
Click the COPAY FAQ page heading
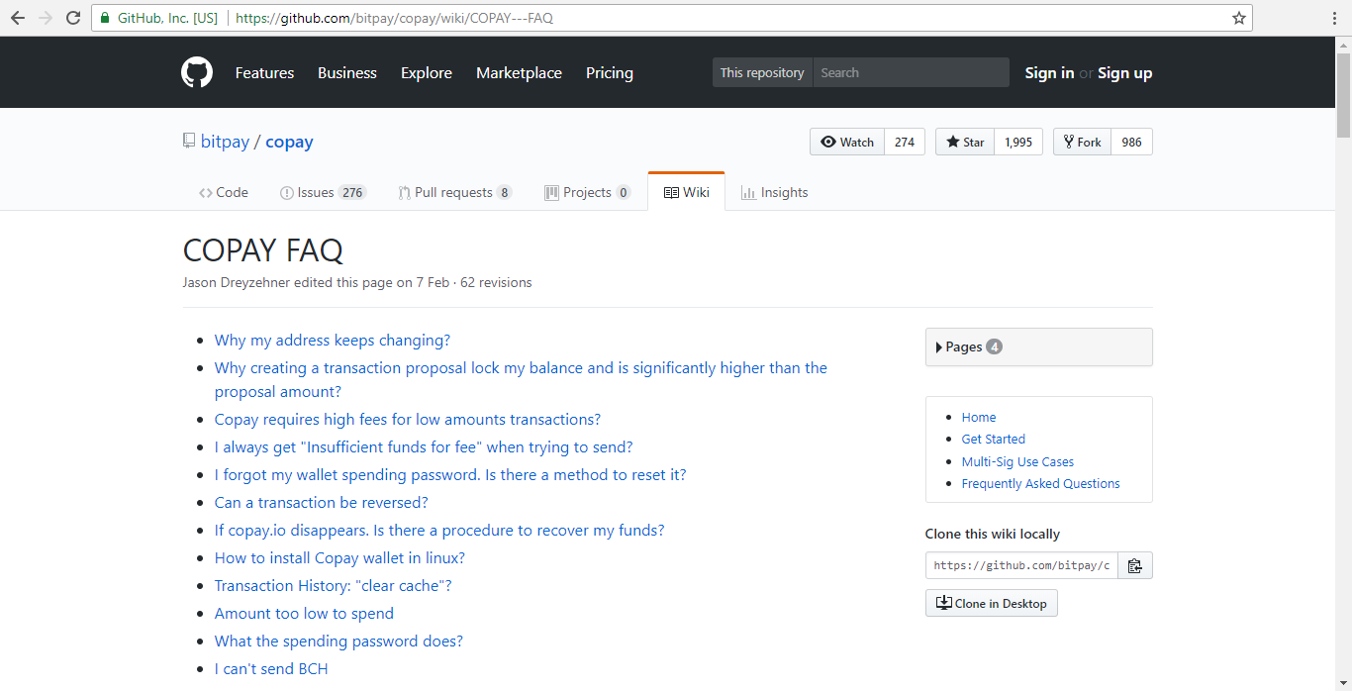(263, 250)
